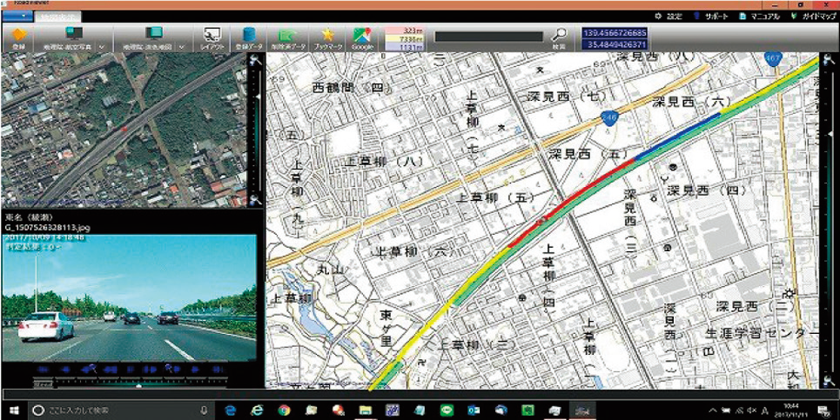Click the aerial photo view thumbnail

[x=122, y=130]
